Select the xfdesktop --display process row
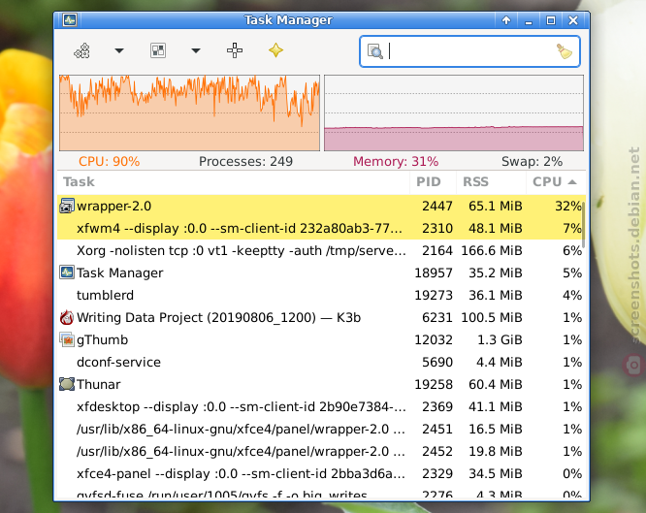This screenshot has height=513, width=646. click(321, 406)
